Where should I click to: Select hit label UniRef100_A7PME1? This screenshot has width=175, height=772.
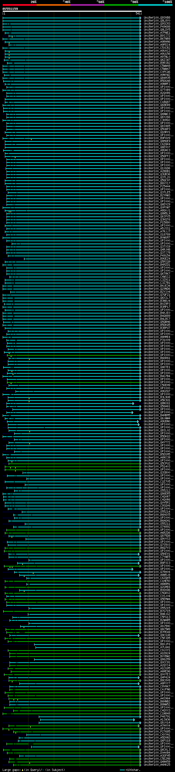click(x=157, y=33)
